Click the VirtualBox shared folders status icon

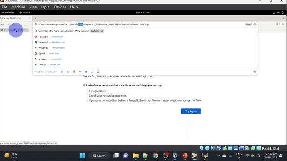(x=230, y=148)
